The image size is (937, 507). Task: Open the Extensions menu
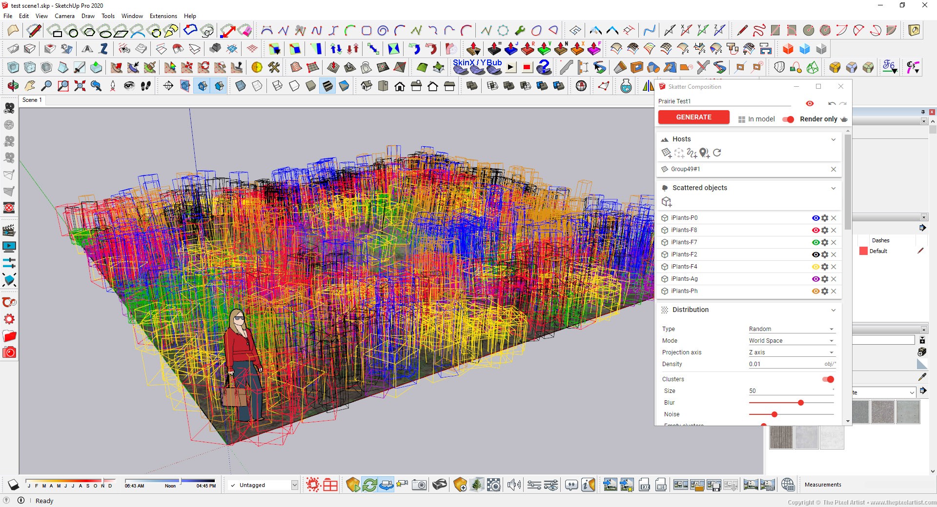(163, 16)
